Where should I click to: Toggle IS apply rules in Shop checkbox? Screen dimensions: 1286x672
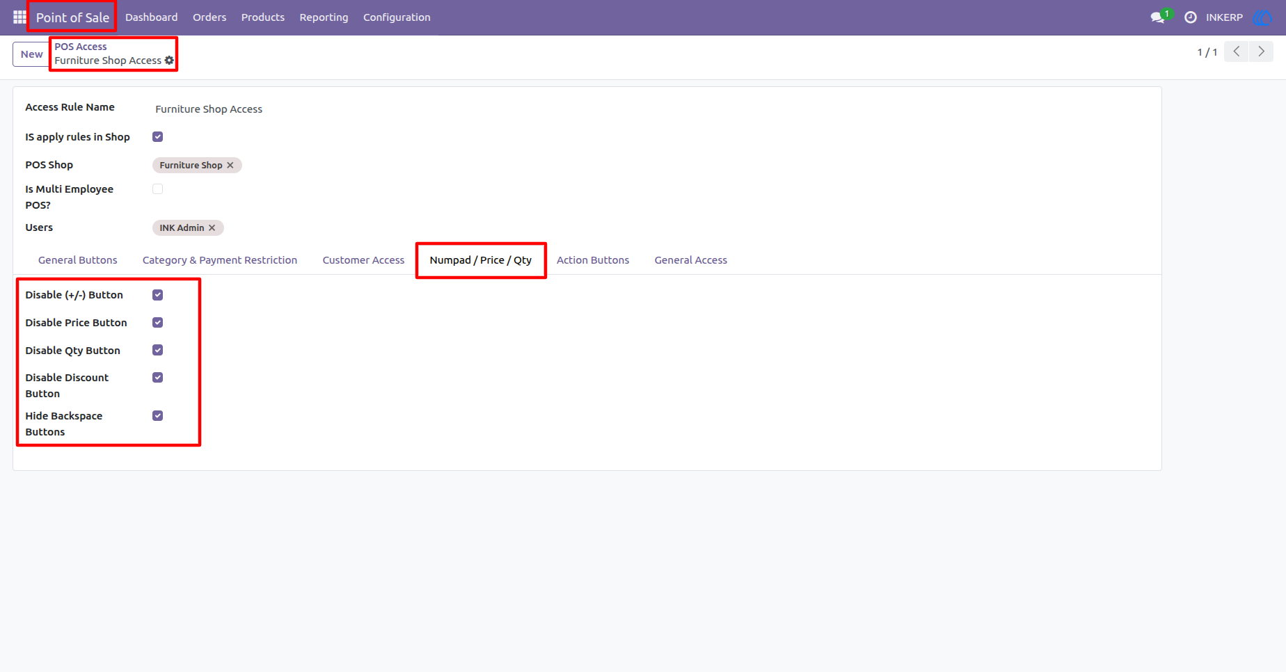pyautogui.click(x=158, y=137)
